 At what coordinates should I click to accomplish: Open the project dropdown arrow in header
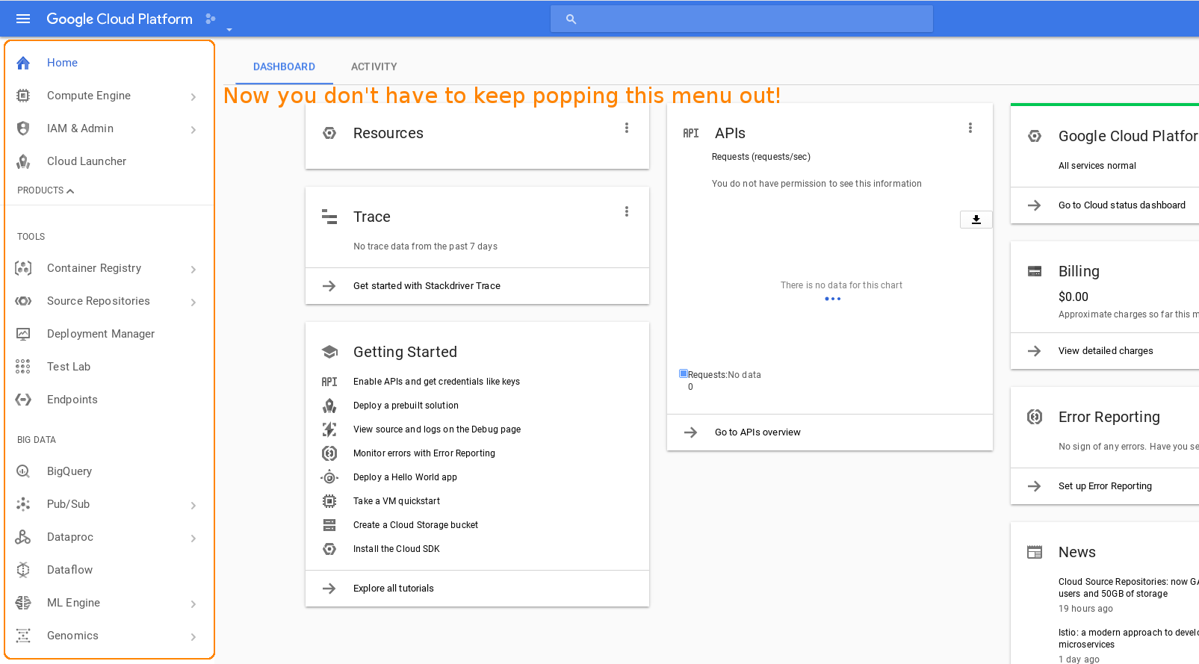click(x=229, y=30)
